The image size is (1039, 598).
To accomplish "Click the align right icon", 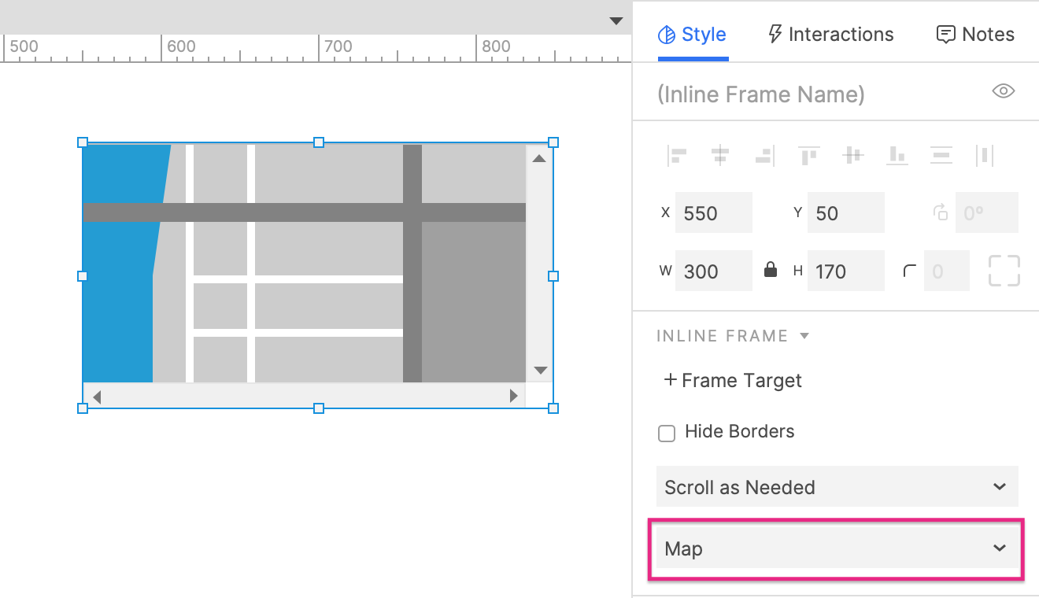I will 764,156.
